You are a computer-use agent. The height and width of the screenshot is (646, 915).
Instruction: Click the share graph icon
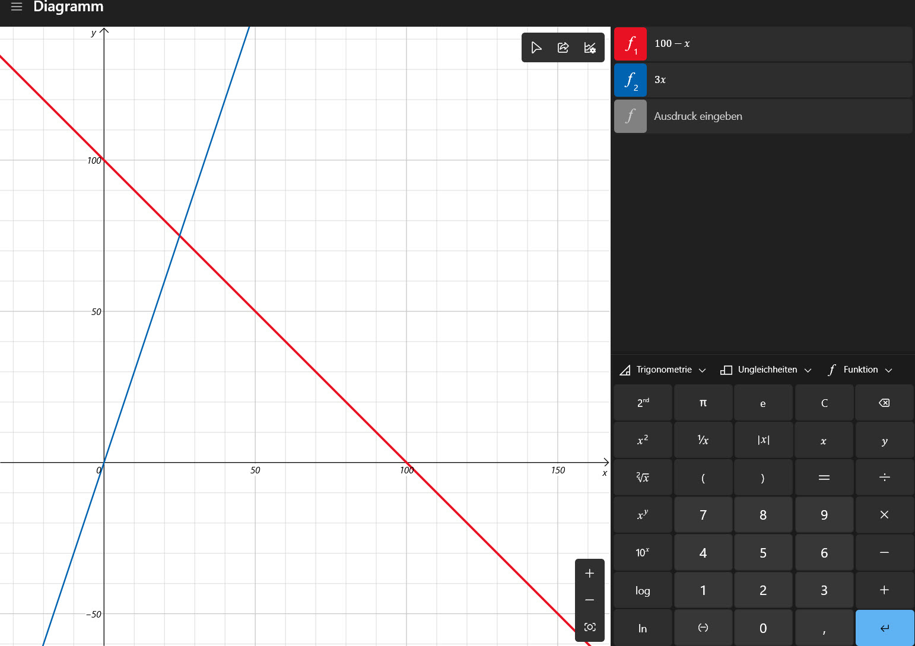pos(563,47)
